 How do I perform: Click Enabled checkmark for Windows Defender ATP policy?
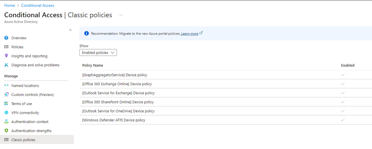tap(343, 120)
